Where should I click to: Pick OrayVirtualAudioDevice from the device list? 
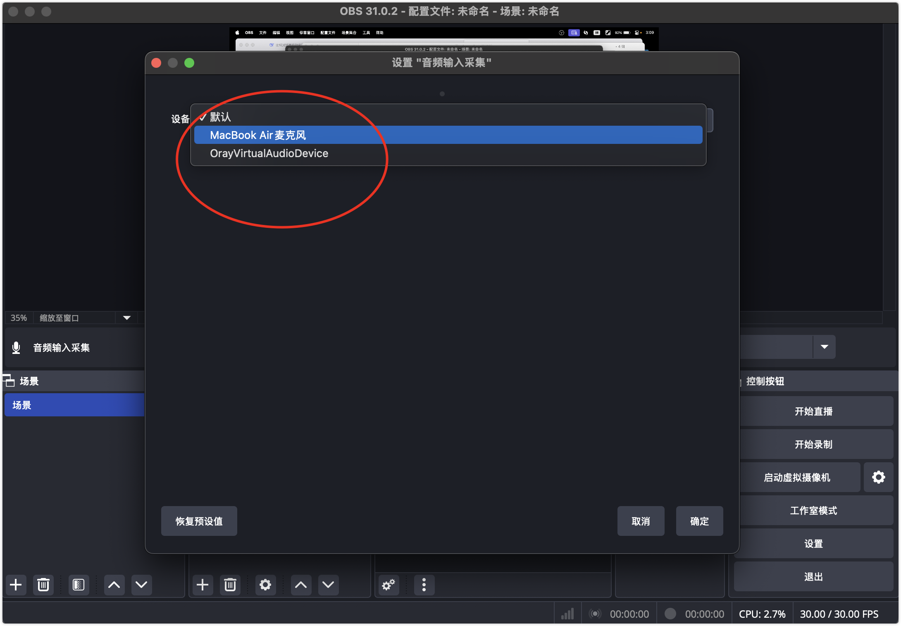point(448,153)
